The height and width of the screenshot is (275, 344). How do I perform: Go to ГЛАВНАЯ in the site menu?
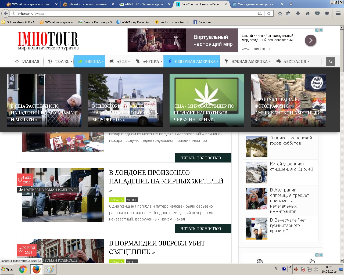pyautogui.click(x=27, y=61)
